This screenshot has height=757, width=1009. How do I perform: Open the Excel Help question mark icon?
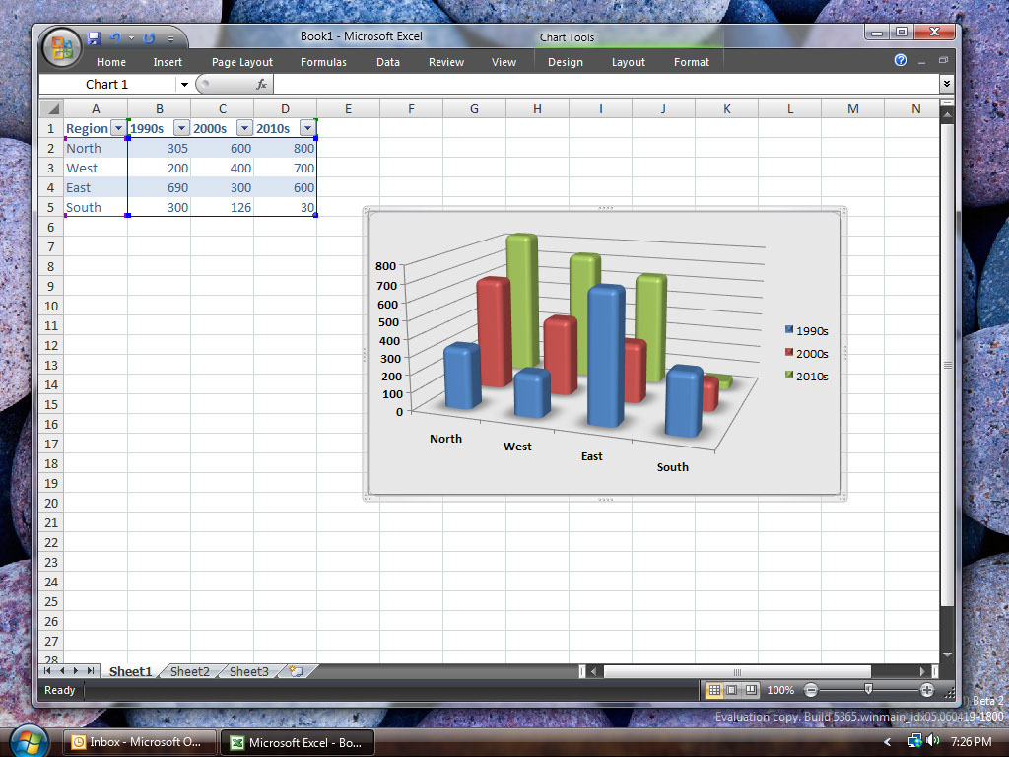point(901,60)
